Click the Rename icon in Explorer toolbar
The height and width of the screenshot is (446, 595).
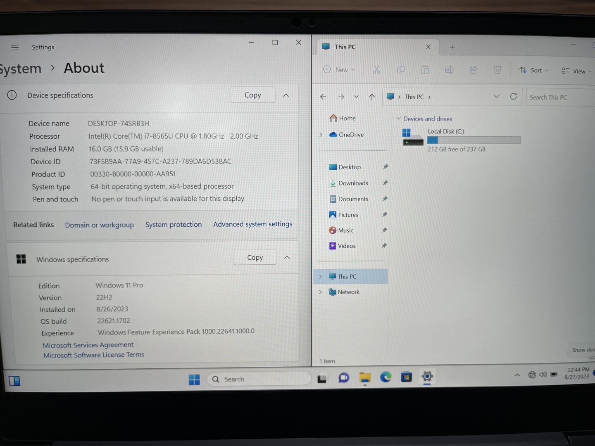click(449, 70)
